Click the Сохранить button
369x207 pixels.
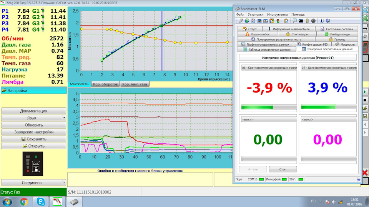[x=34, y=139]
